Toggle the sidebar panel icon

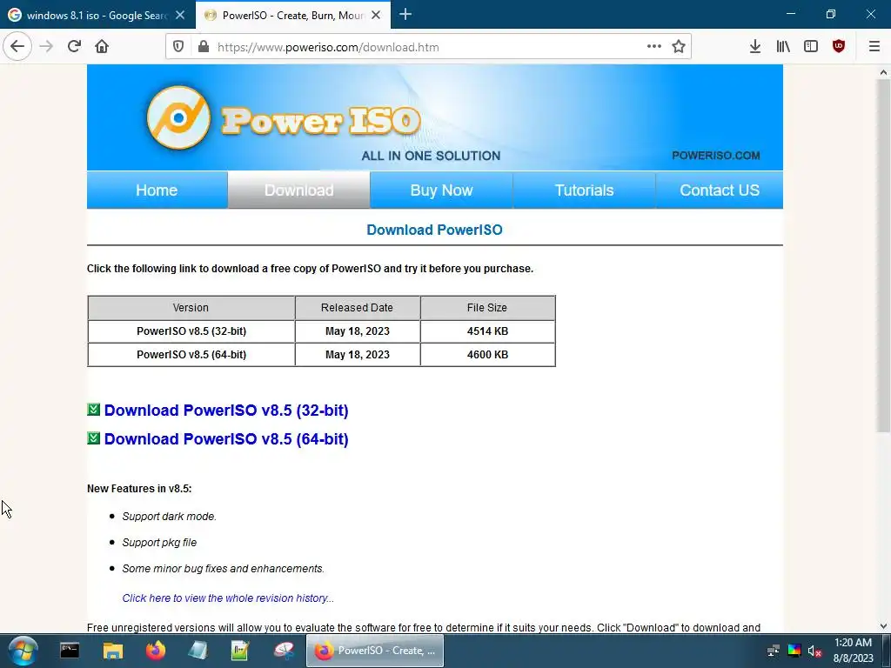(x=811, y=47)
